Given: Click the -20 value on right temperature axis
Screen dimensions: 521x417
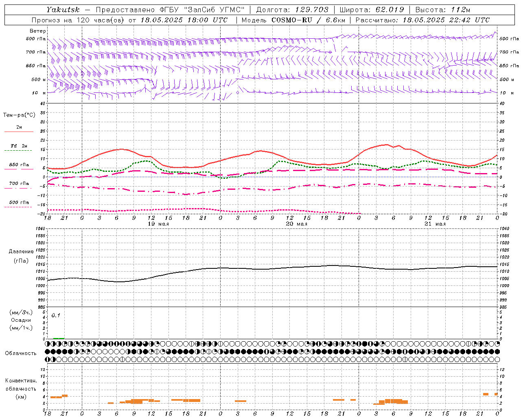Looking at the screenshot, I should pos(503,214).
